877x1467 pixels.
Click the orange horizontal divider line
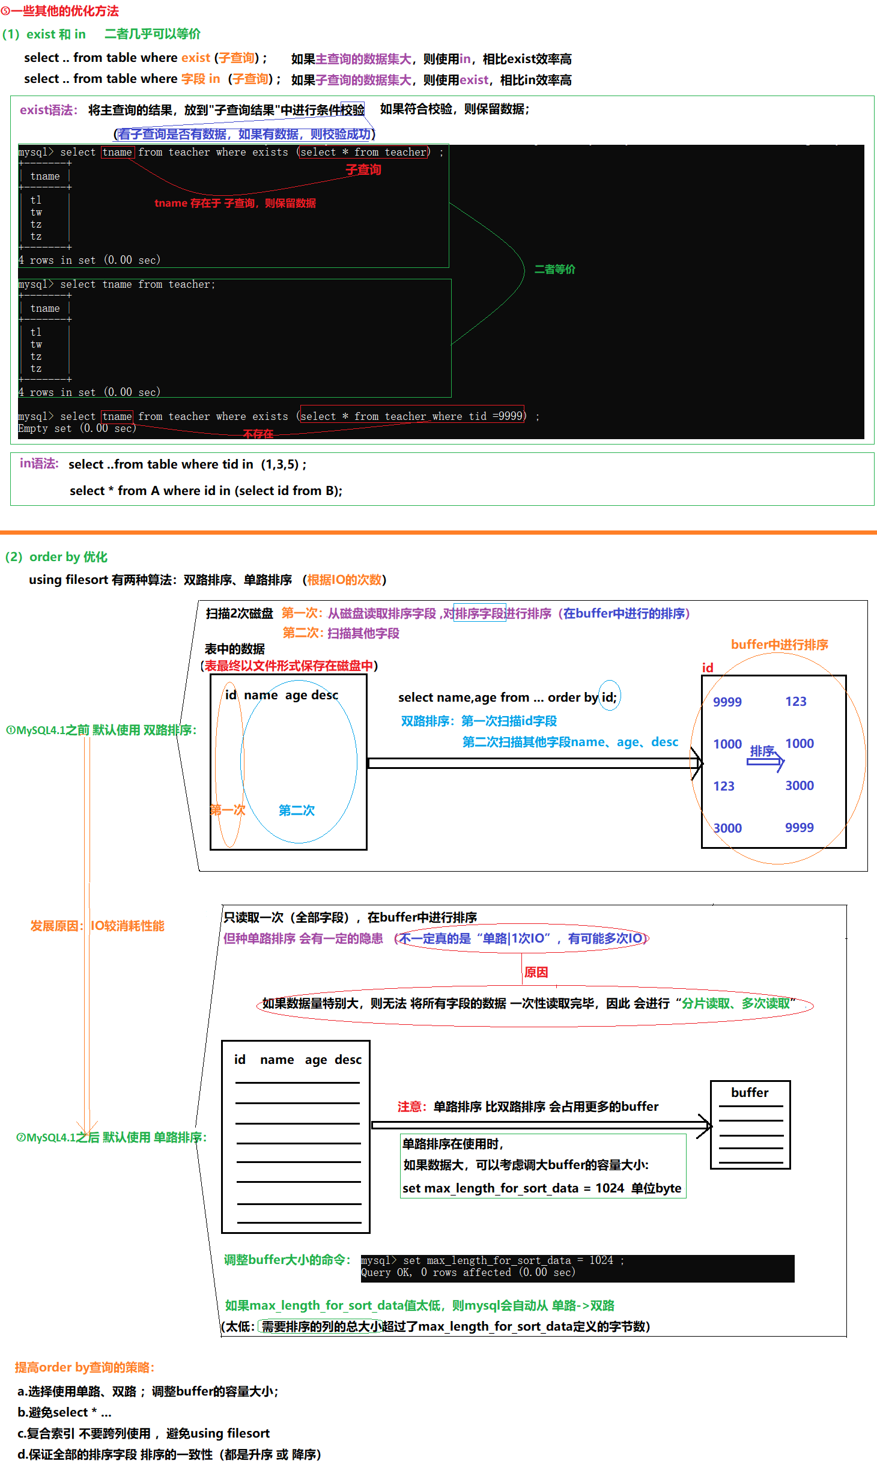[438, 532]
